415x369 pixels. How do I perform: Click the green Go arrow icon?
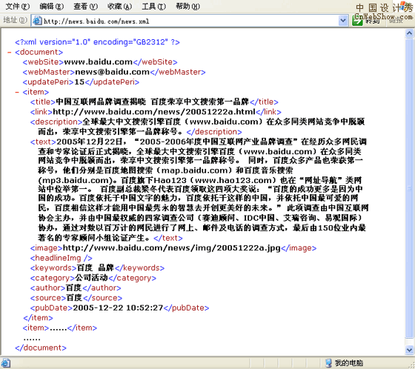click(357, 21)
